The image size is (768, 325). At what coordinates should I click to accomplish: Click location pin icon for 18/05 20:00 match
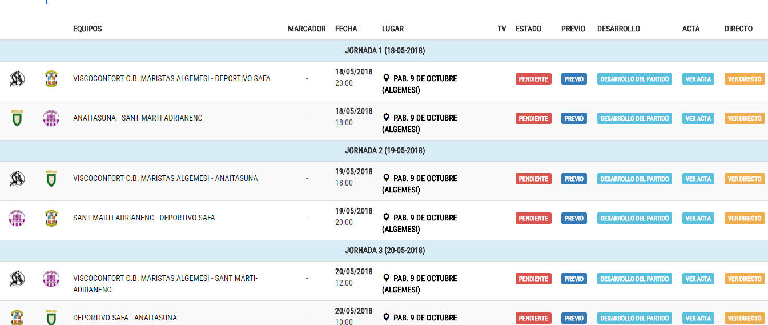click(x=386, y=78)
